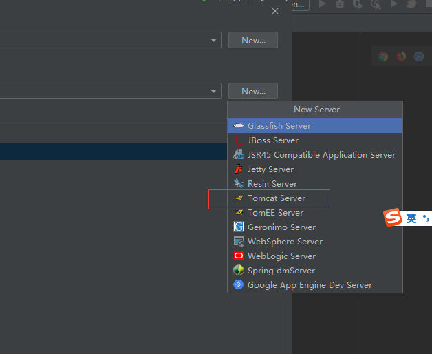Click the upper New... button
Viewport: 432px width, 354px height.
pyautogui.click(x=253, y=40)
